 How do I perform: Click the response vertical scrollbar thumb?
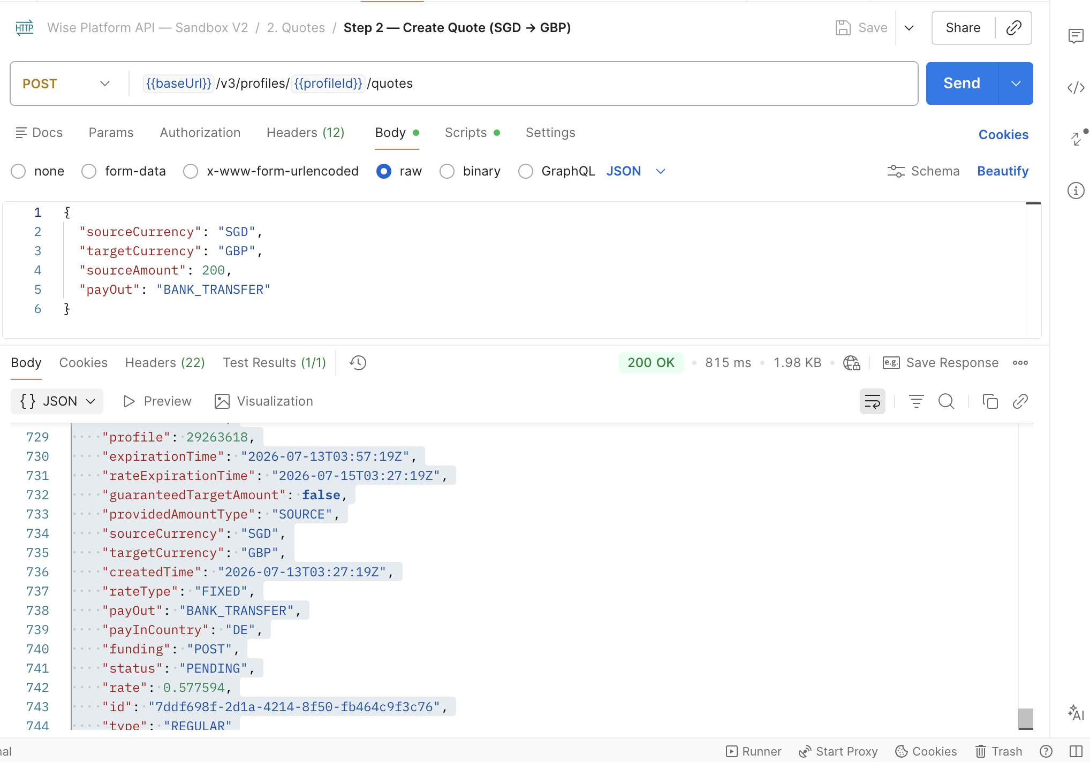1025,718
